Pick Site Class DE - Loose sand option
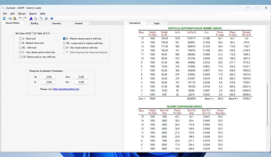This screenshot has width=271, height=157. [64, 43]
